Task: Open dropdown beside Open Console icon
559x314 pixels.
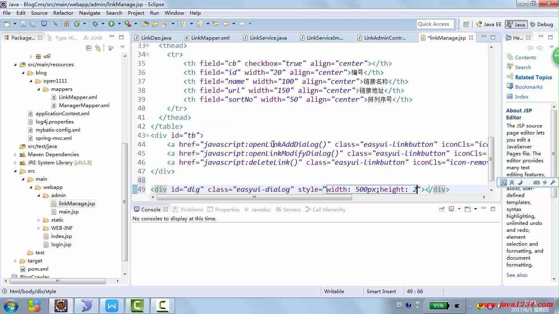Action: pyautogui.click(x=475, y=209)
